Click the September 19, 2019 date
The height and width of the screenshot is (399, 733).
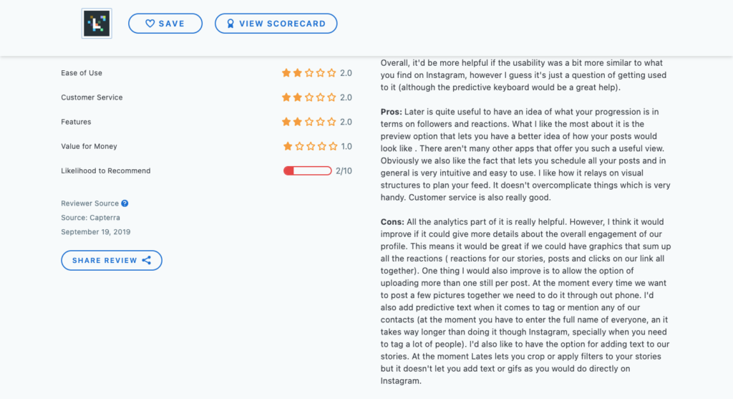pos(95,232)
